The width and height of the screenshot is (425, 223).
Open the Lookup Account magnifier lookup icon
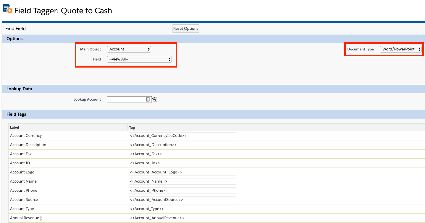(154, 99)
